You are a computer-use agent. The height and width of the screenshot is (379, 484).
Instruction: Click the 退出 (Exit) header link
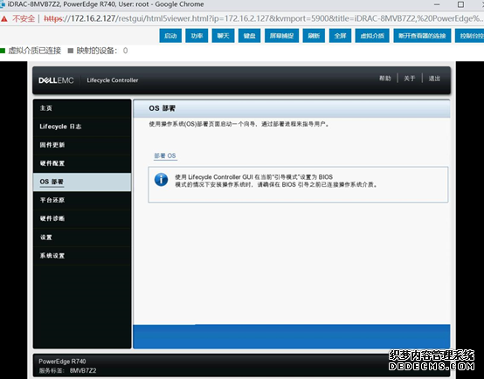(x=434, y=79)
